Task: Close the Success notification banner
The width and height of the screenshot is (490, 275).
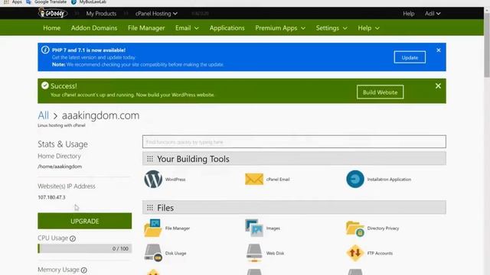Action: click(x=438, y=86)
